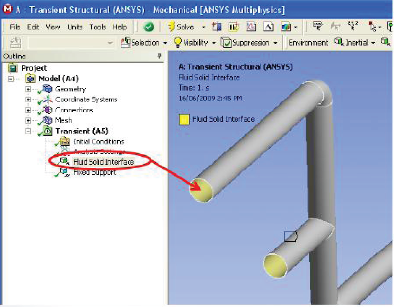Click the red cursor select mode icon

tap(372, 27)
